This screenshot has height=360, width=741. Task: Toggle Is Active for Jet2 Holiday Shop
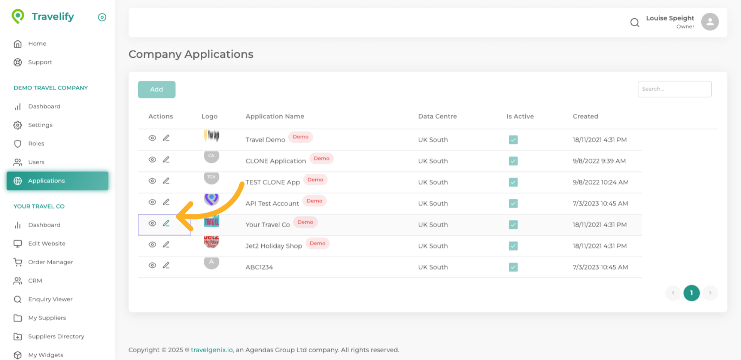tap(513, 246)
